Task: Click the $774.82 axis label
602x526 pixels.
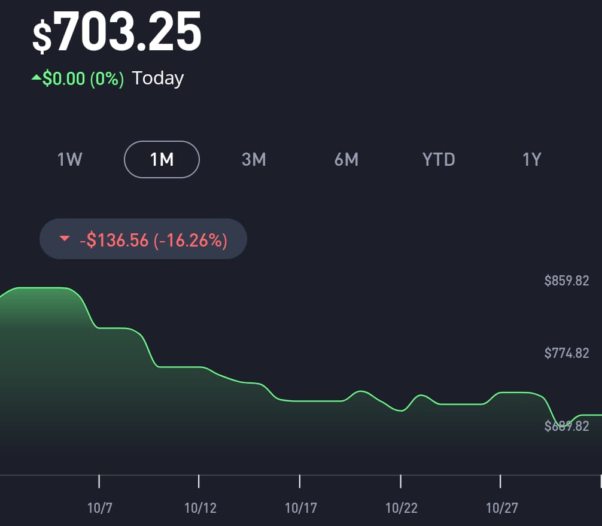Action: 567,353
